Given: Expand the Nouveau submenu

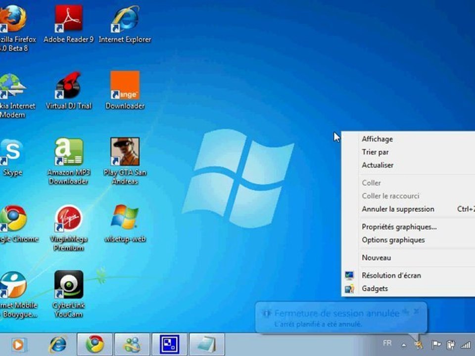Looking at the screenshot, I should (408, 258).
